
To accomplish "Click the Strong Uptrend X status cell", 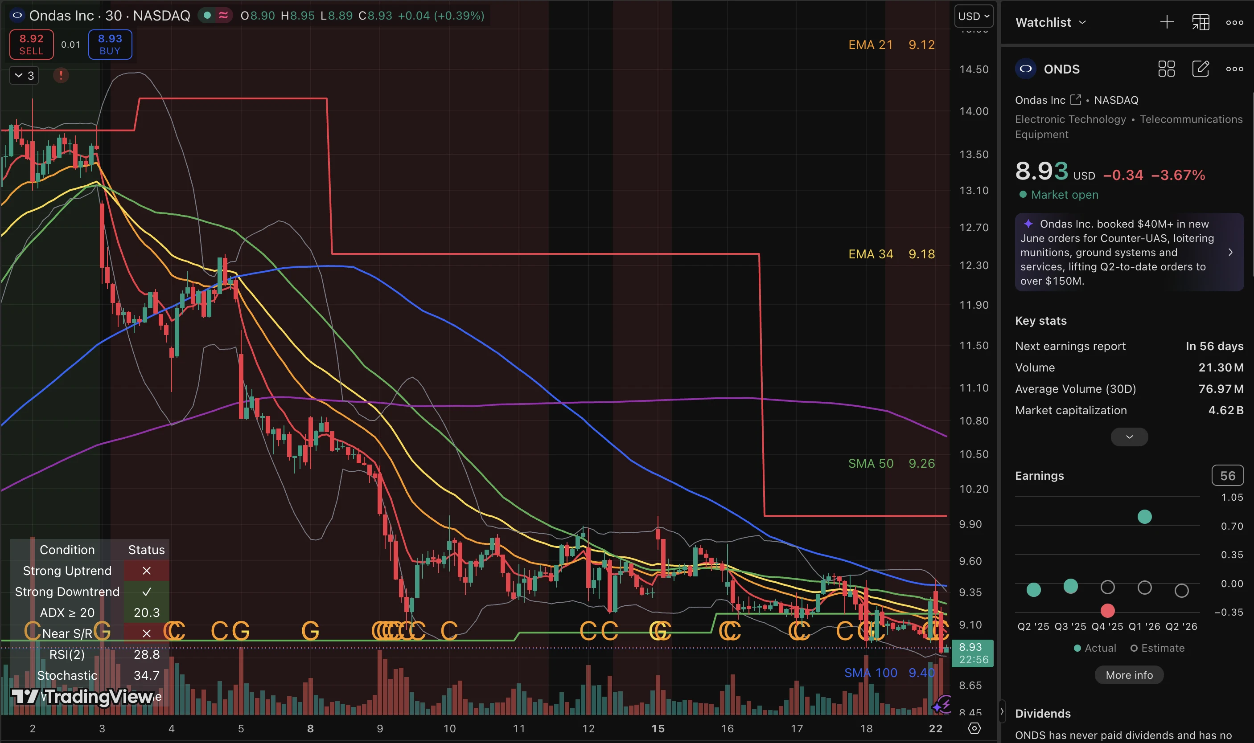I will tap(146, 571).
